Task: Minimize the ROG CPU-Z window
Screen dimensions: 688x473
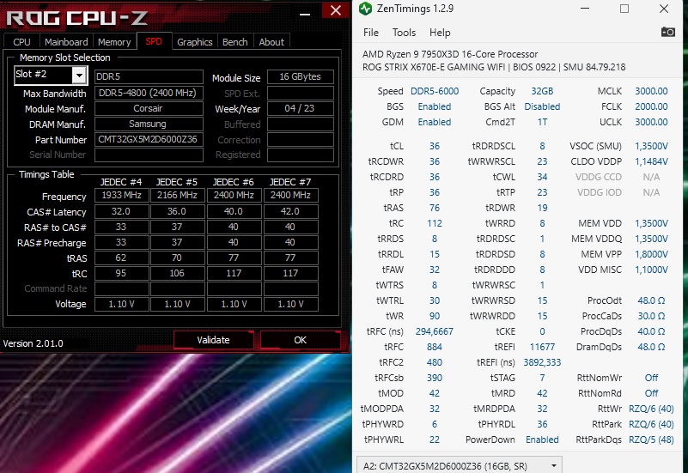Action: 305,14
